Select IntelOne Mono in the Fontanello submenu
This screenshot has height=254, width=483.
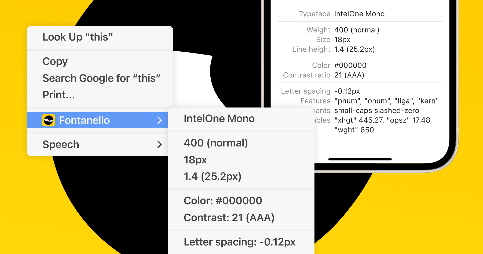pos(219,118)
